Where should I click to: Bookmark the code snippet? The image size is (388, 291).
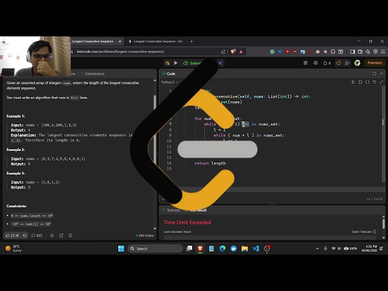coord(360,82)
